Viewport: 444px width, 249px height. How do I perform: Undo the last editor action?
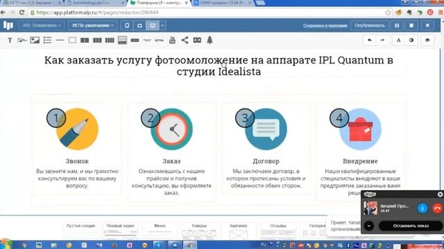click(370, 40)
